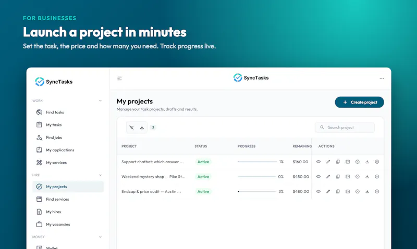
Task: Edit the Support chatbot project with pencil icon
Action: (x=328, y=162)
